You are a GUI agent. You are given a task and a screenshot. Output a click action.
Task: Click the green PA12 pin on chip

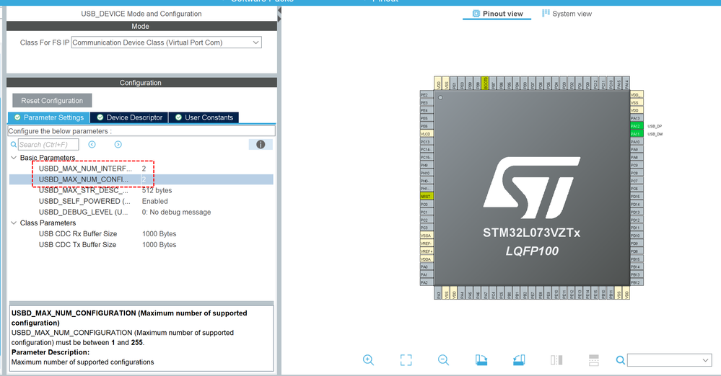[x=637, y=126]
